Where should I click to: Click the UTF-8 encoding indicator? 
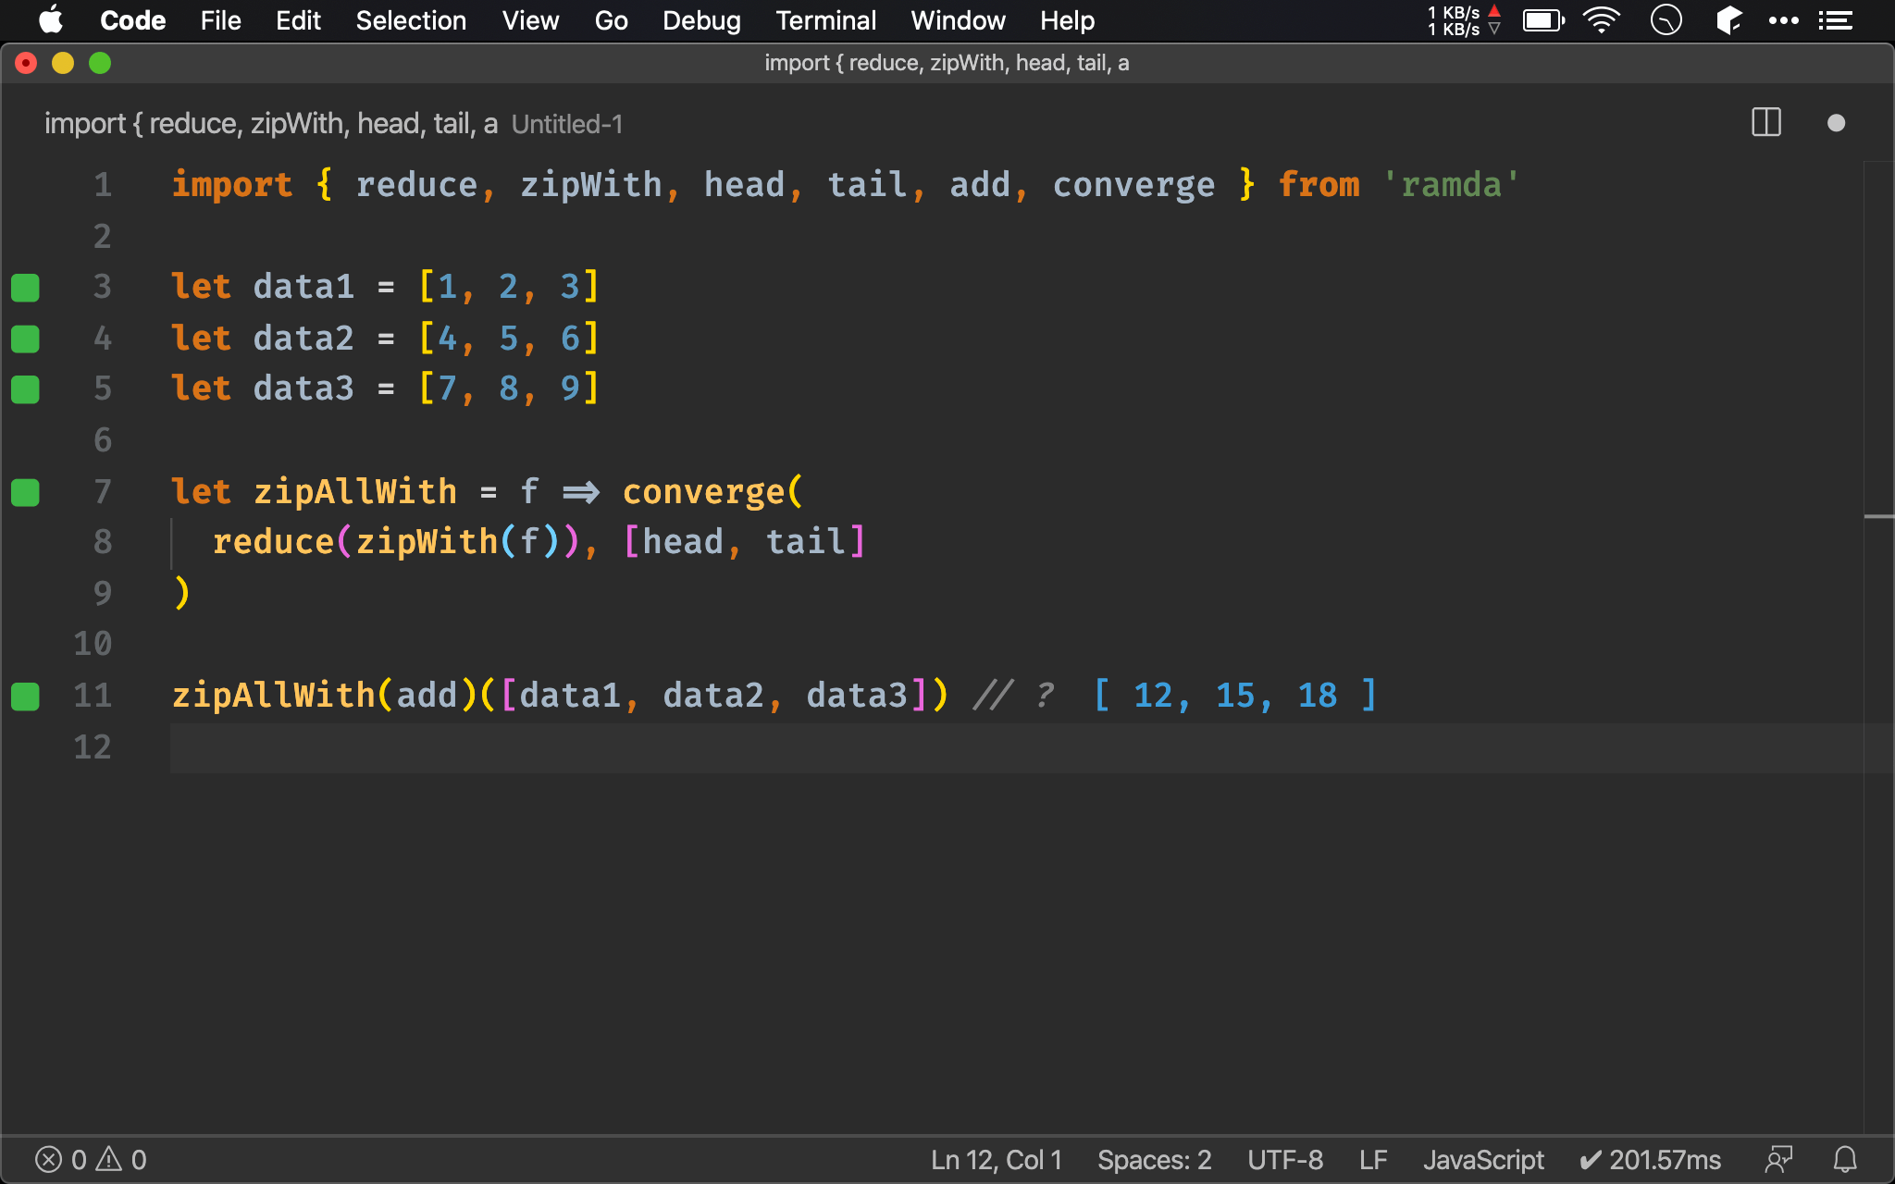[1288, 1158]
